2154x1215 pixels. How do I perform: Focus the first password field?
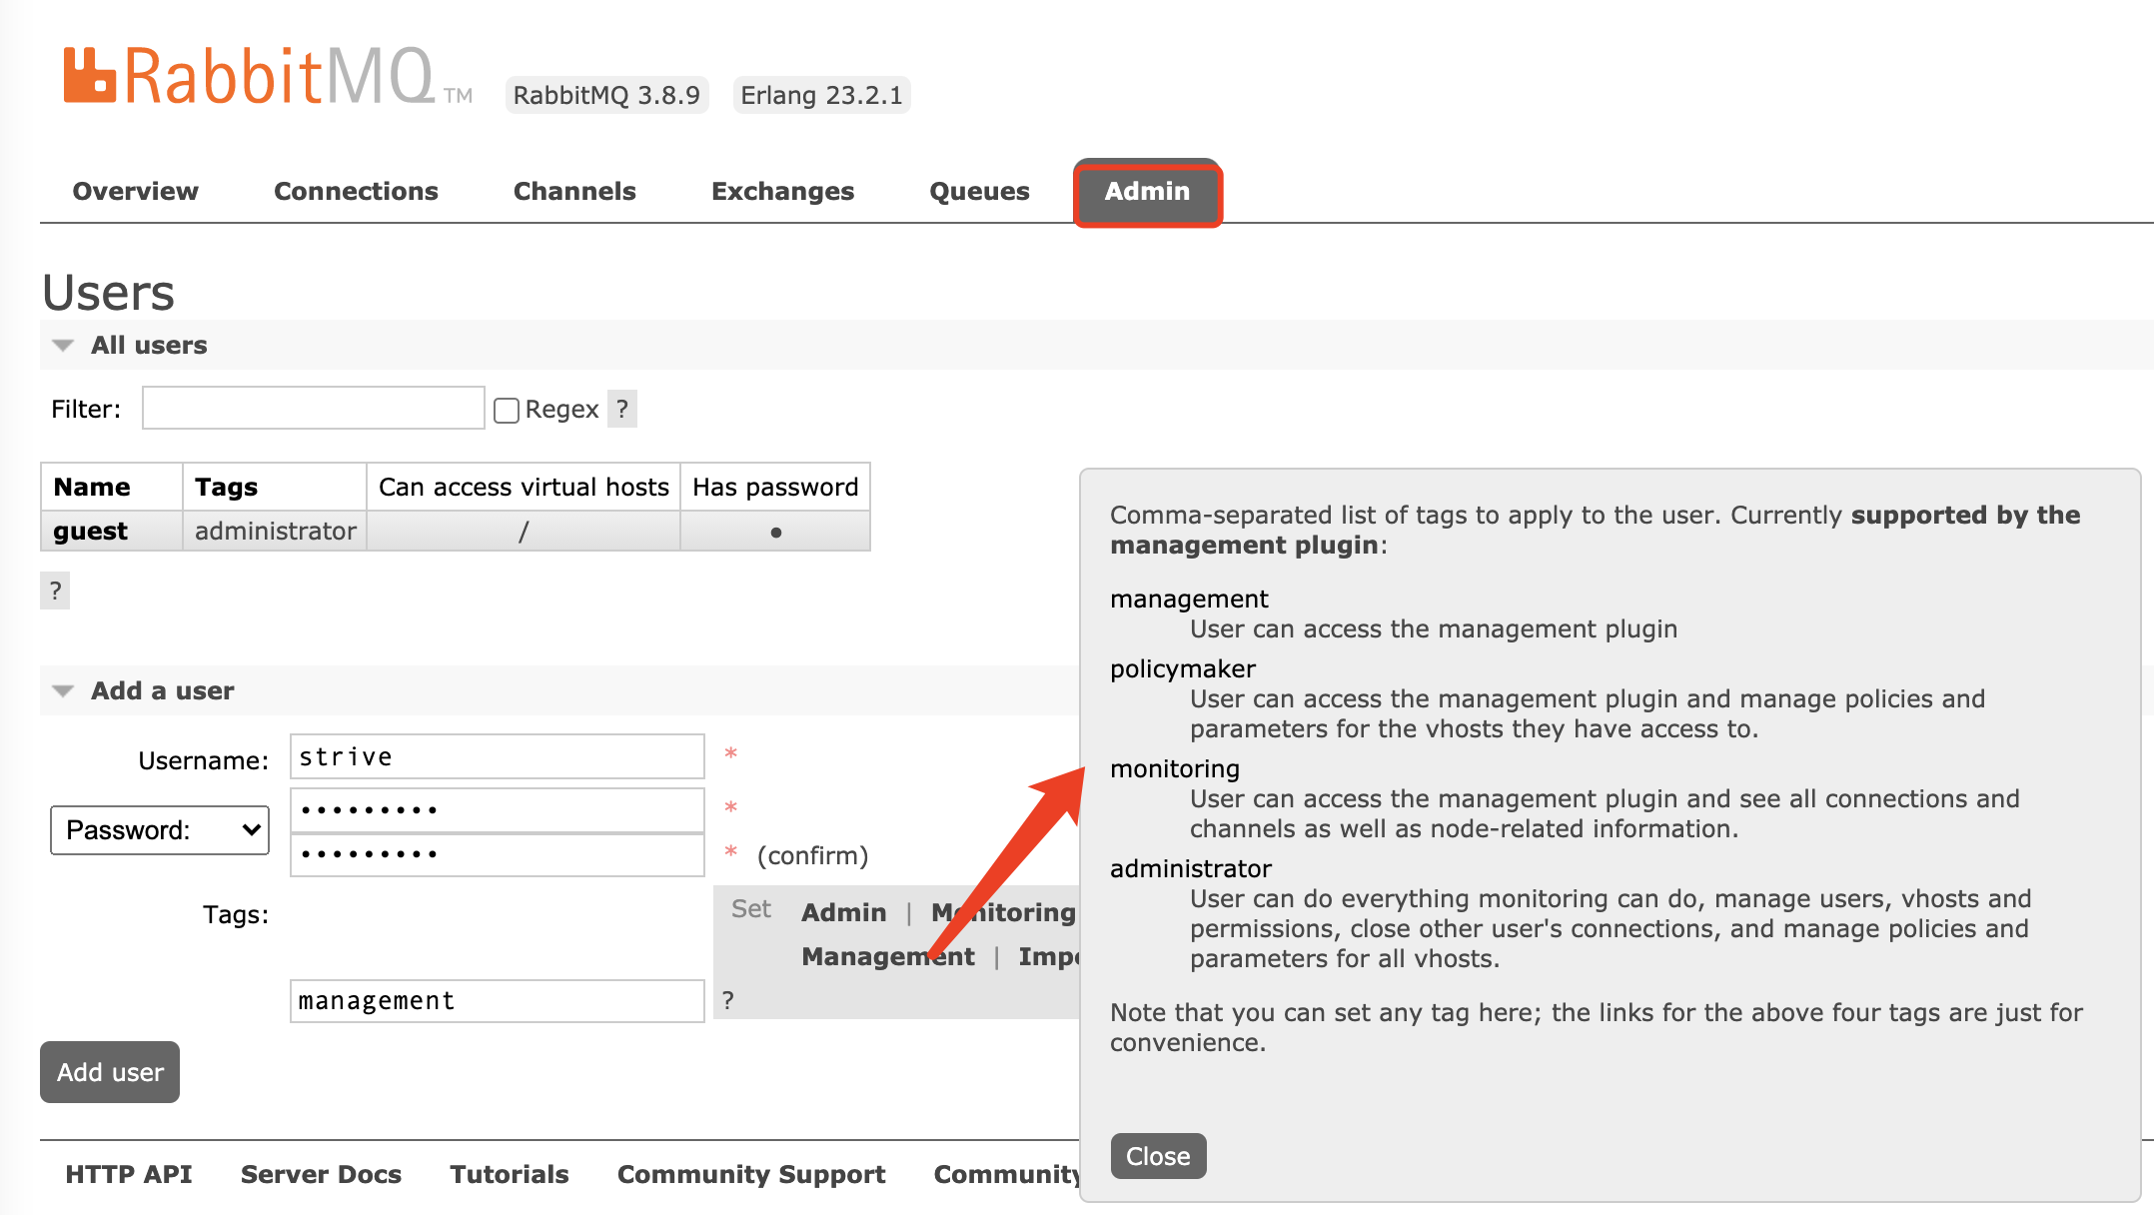pos(498,810)
